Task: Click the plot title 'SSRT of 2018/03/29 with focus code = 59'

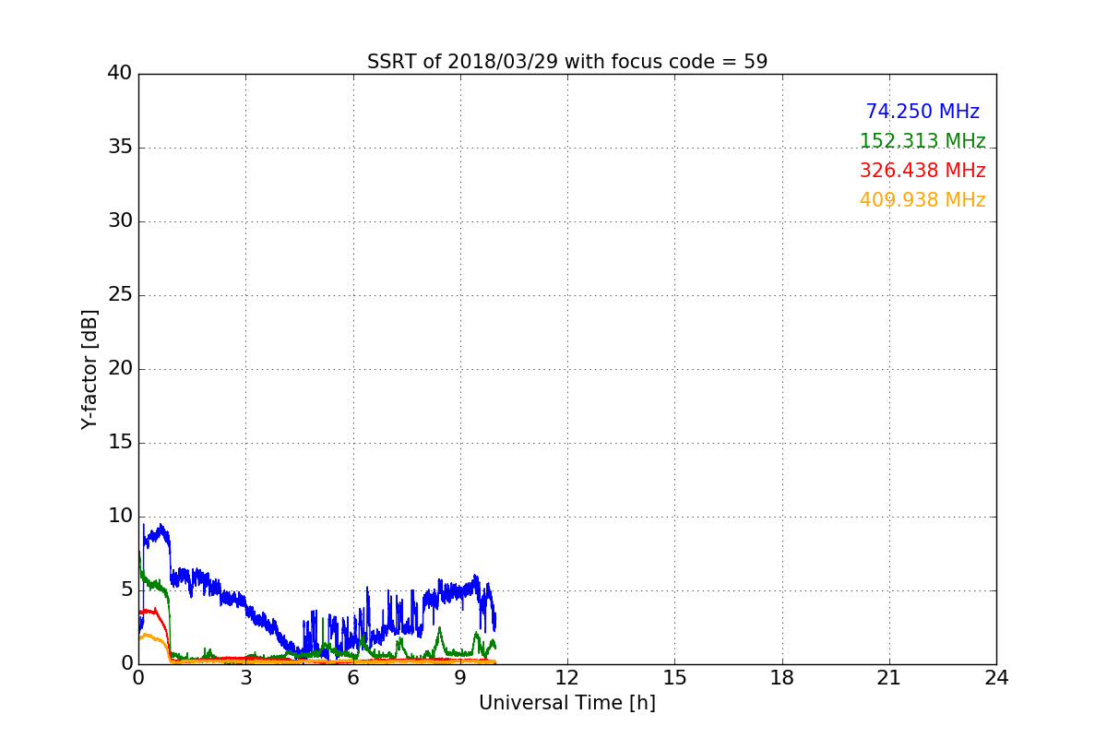Action: [567, 62]
